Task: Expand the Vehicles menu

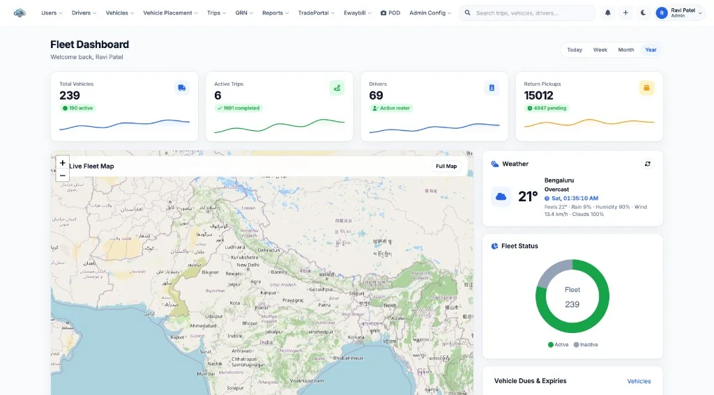Action: (x=120, y=13)
